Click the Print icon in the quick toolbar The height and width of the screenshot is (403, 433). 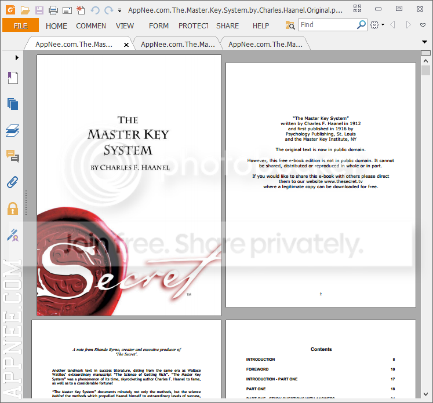(53, 10)
